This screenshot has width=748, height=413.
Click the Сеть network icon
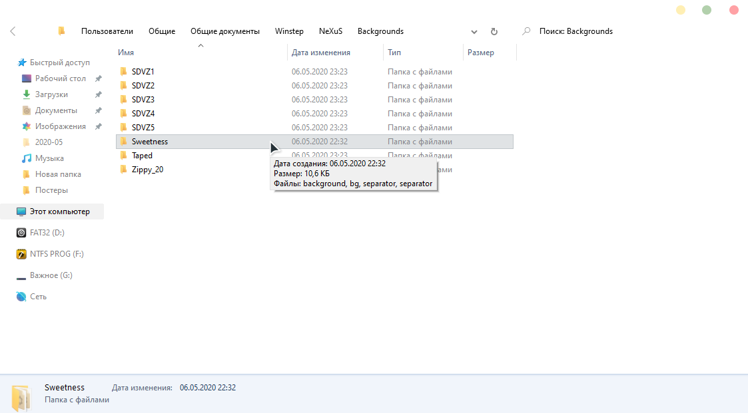21,297
